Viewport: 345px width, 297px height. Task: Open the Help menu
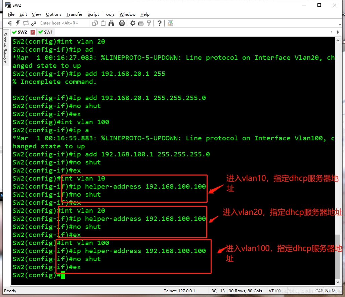coord(145,14)
